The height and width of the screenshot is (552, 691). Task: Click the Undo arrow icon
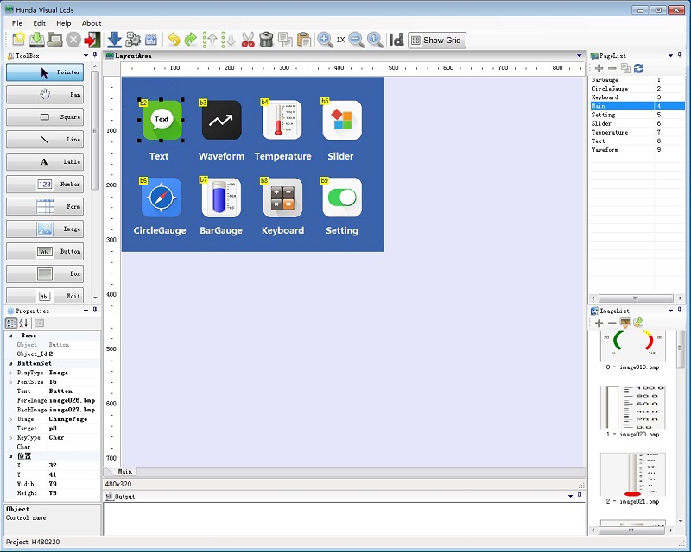174,40
